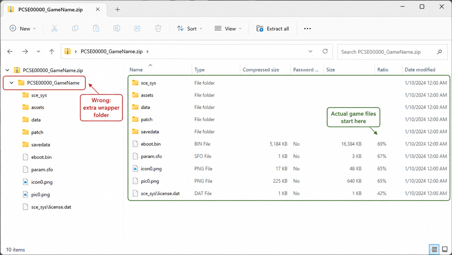Go forward with the right arrow

(x=25, y=51)
